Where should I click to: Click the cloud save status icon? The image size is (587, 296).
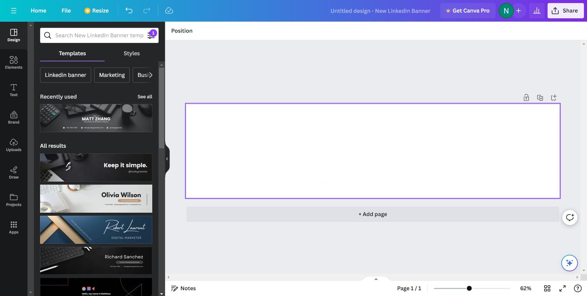coord(169,11)
